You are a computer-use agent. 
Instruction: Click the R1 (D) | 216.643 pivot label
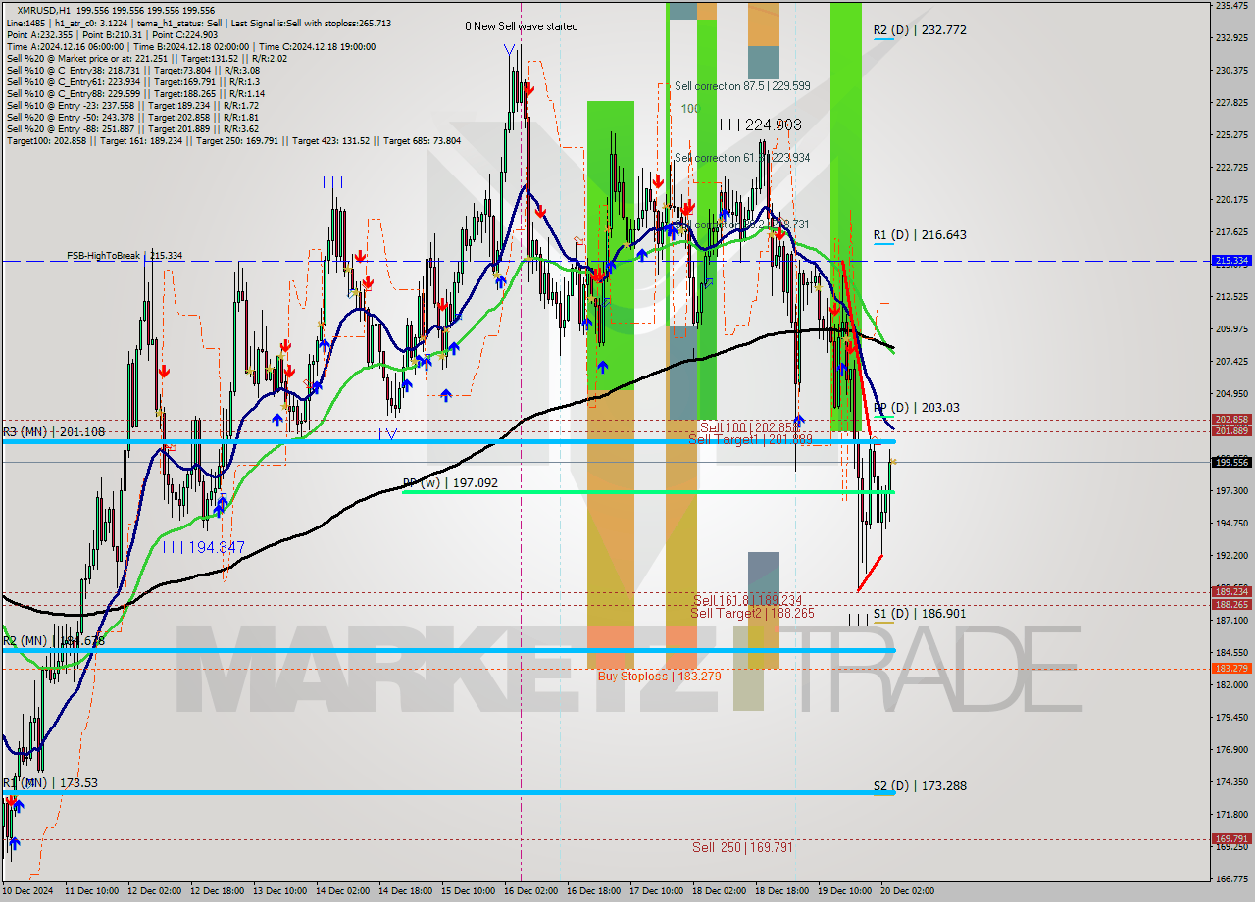(x=920, y=235)
